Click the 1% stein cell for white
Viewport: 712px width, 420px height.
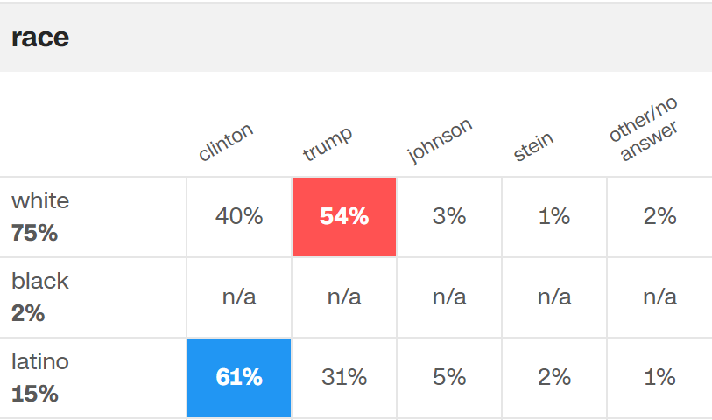(554, 217)
